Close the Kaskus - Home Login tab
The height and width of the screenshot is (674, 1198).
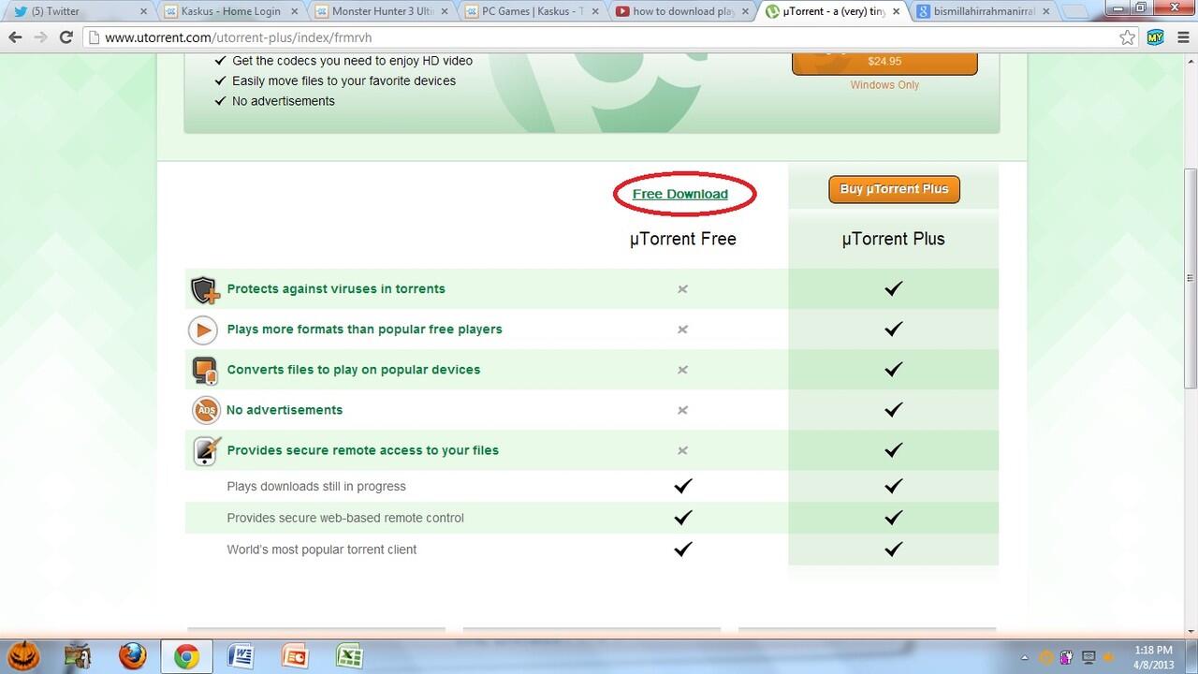(x=294, y=12)
